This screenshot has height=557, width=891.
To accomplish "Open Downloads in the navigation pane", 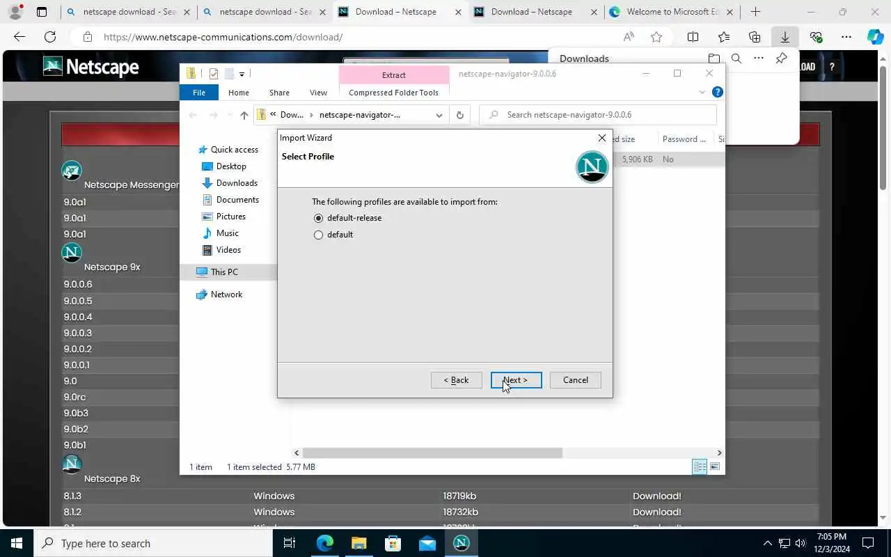I will point(237,183).
